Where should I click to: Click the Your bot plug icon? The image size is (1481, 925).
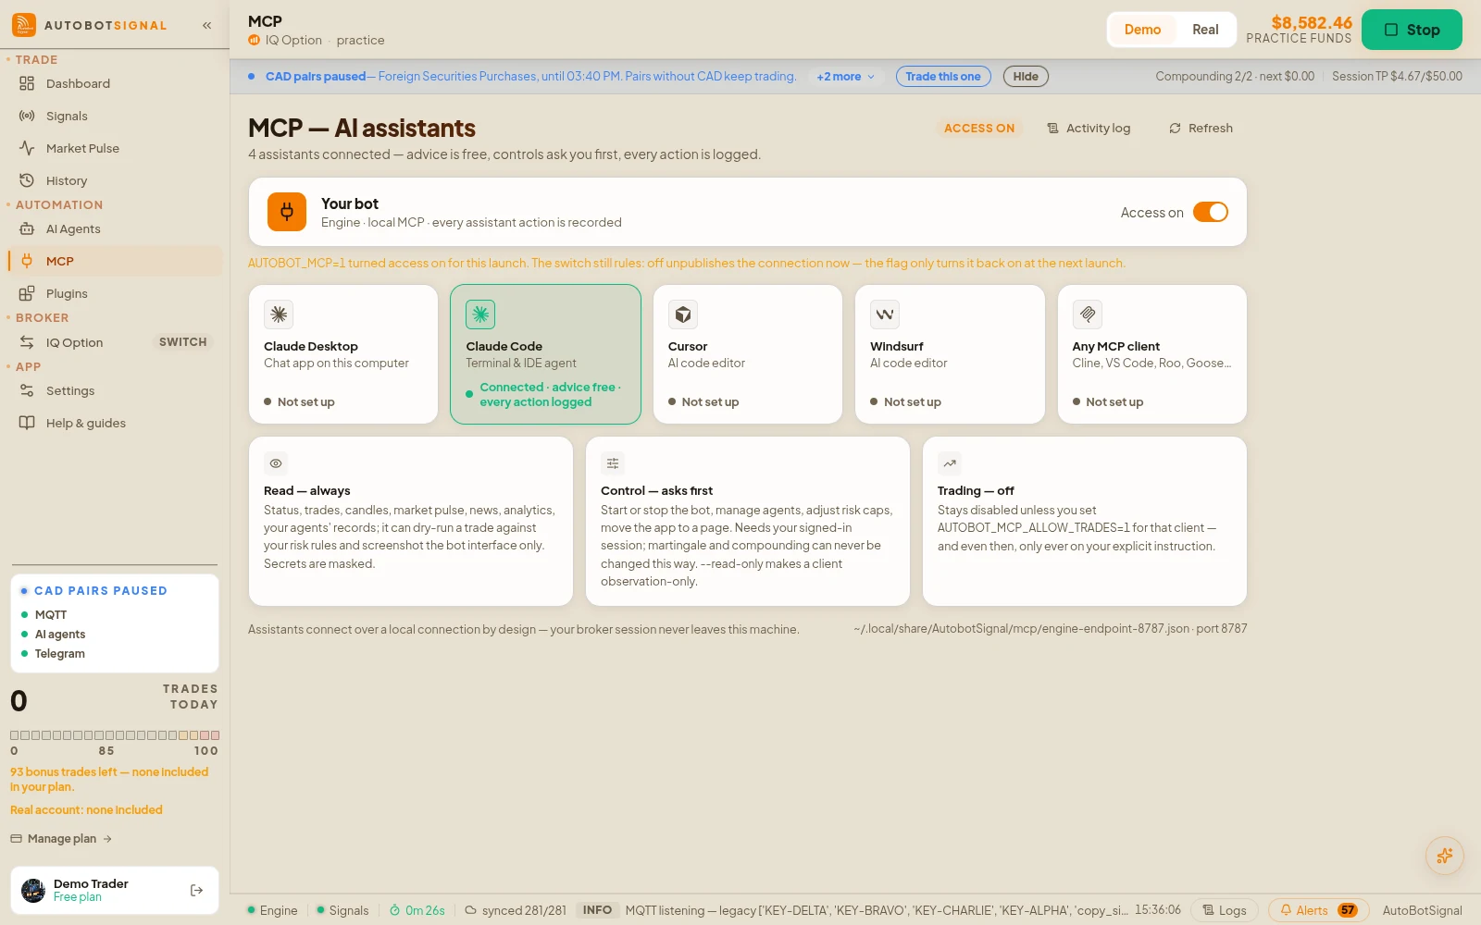click(287, 212)
